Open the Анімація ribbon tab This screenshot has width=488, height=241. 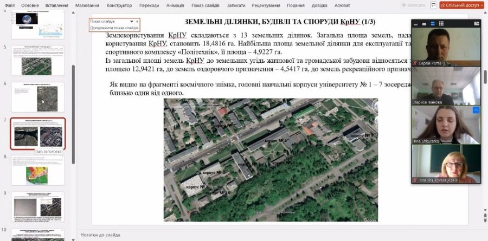tap(175, 5)
